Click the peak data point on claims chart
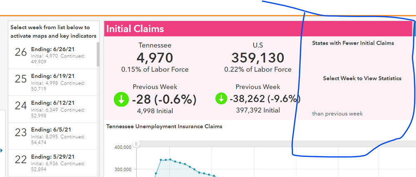The width and height of the screenshot is (416, 177). point(169,159)
